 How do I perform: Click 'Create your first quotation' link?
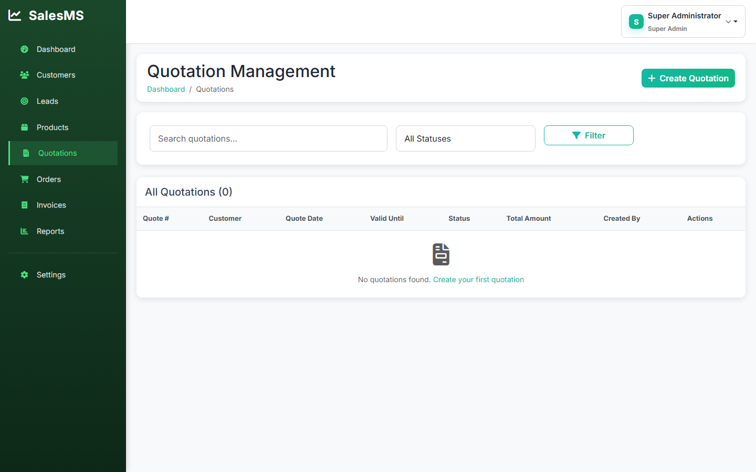tap(478, 280)
